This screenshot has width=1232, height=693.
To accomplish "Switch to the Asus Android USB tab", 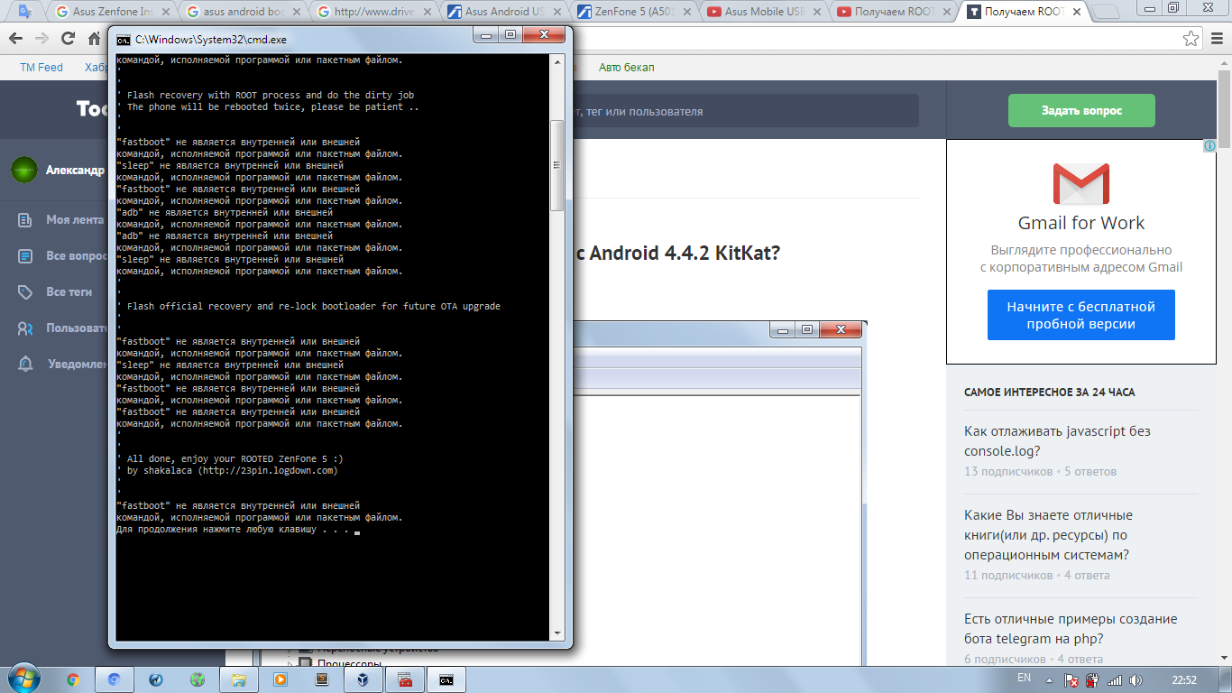I will click(x=503, y=12).
